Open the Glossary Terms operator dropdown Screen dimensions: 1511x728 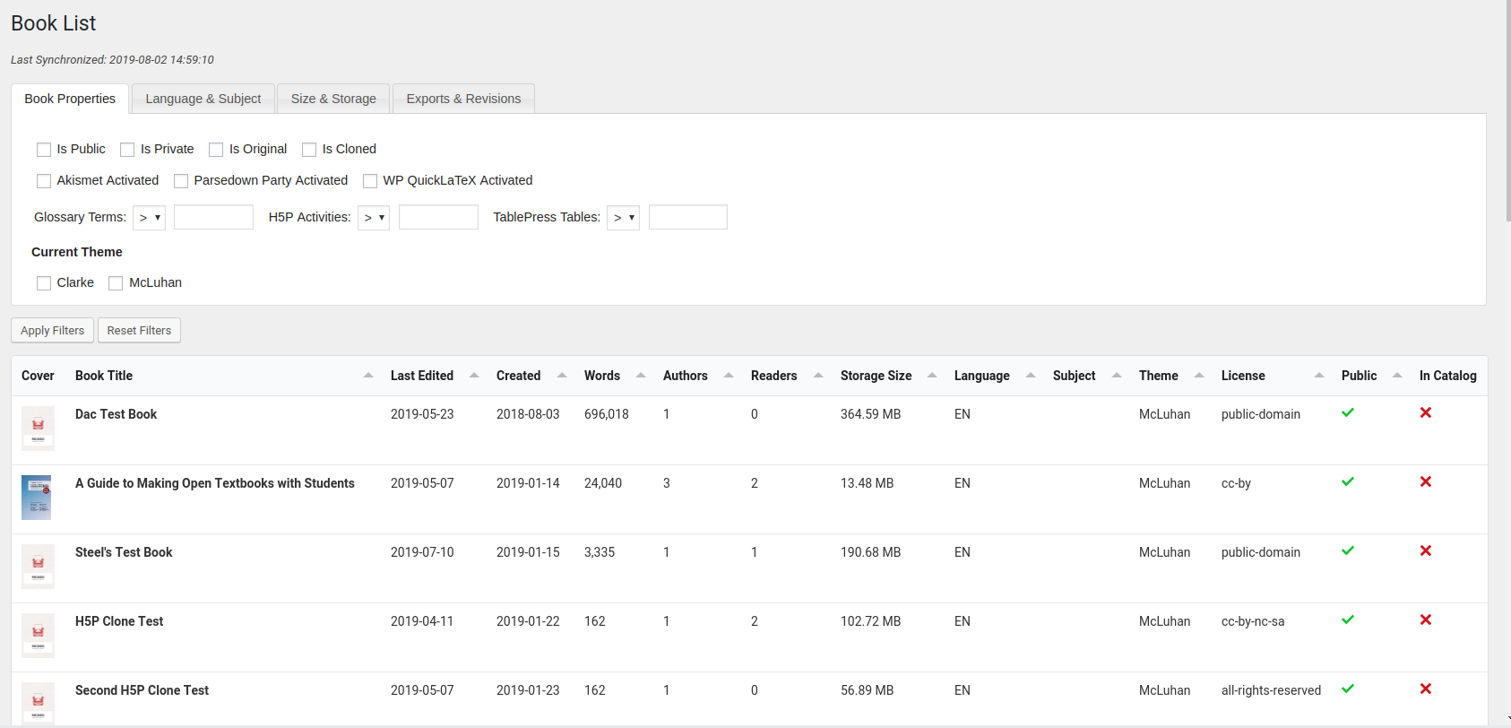149,218
